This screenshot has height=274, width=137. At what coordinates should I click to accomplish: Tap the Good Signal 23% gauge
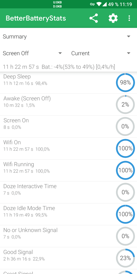pos(125,258)
